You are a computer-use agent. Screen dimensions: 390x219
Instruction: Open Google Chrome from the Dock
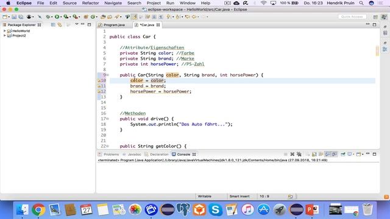[x=38, y=210]
